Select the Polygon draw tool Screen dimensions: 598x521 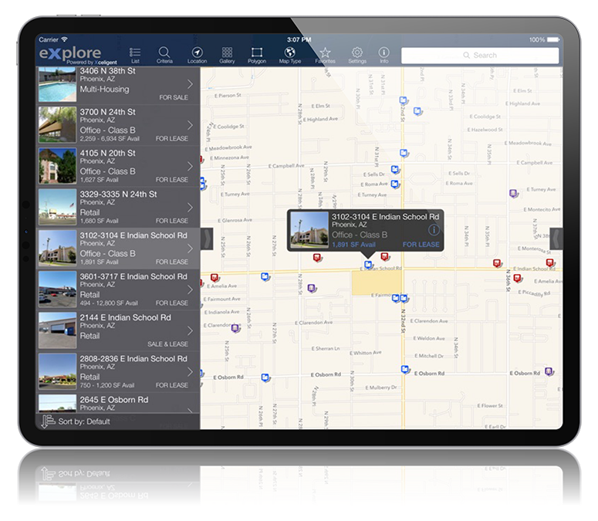point(257,54)
